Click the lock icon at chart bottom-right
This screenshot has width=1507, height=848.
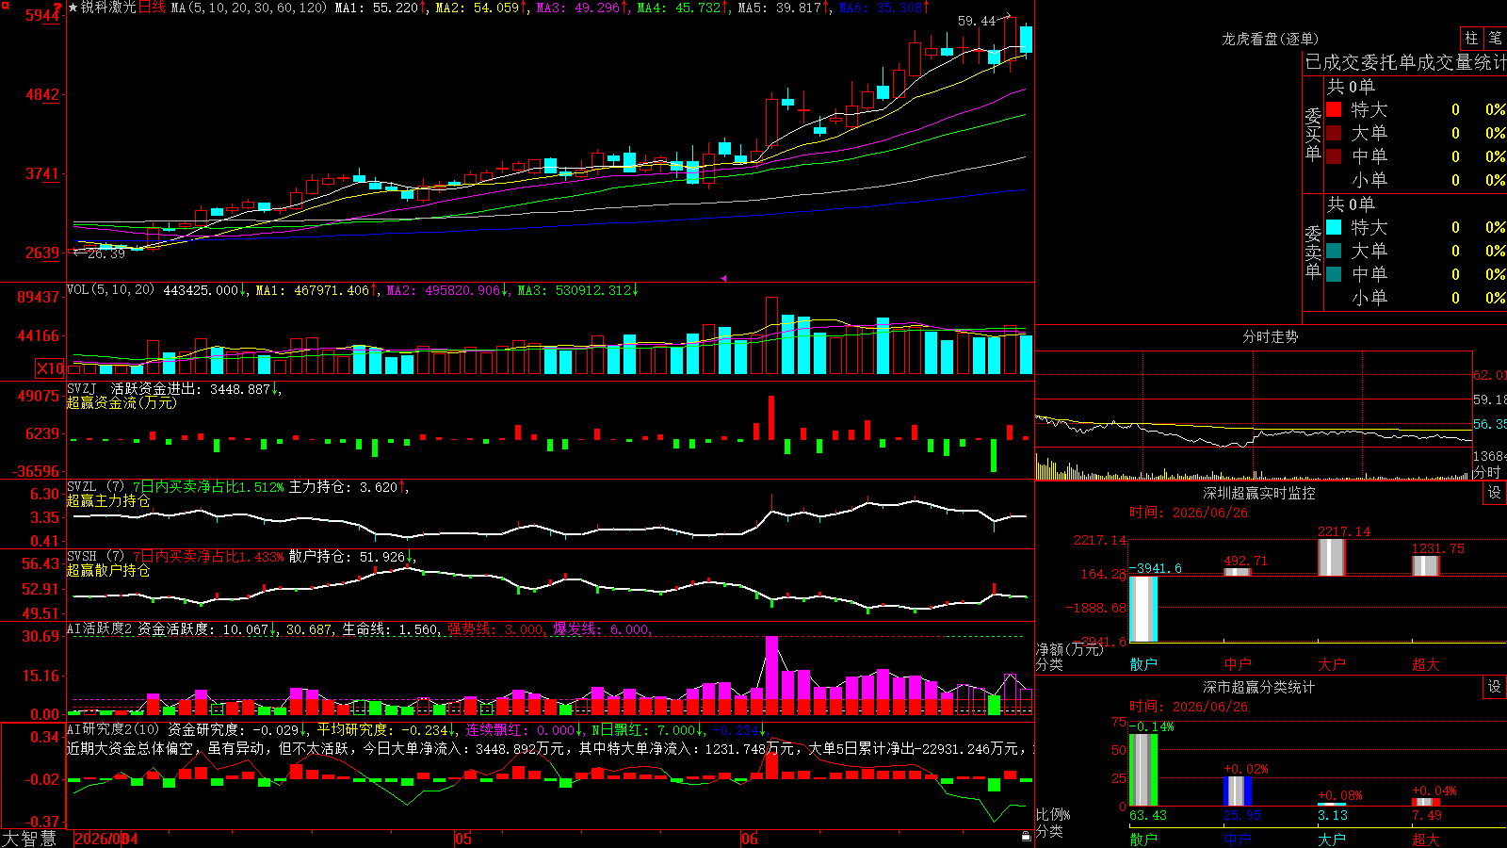point(1026,837)
